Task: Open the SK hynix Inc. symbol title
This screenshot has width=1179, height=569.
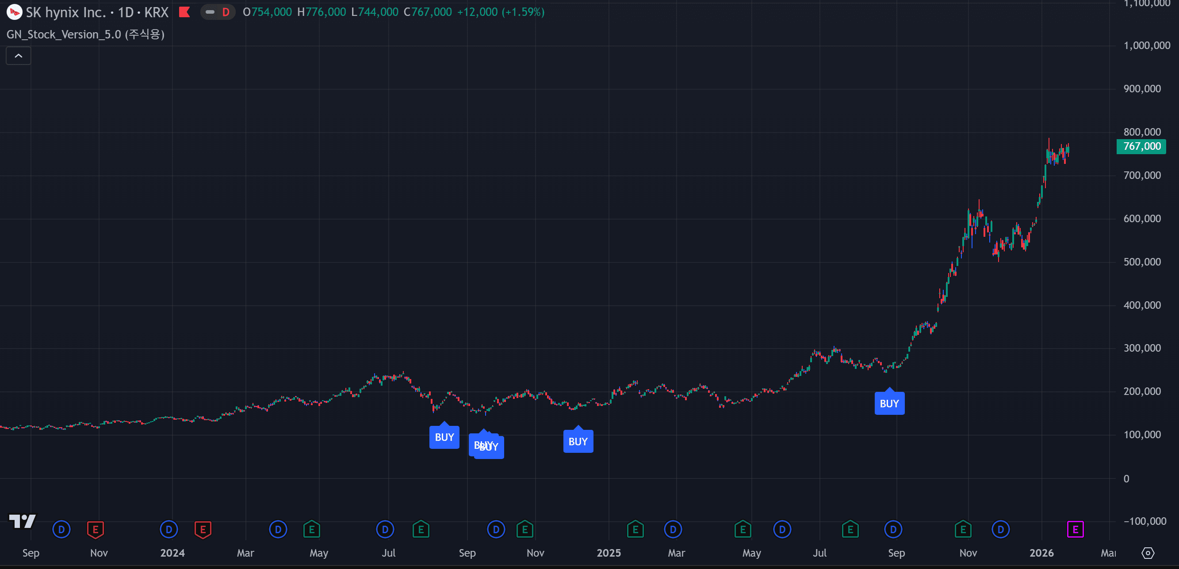Action: click(66, 12)
